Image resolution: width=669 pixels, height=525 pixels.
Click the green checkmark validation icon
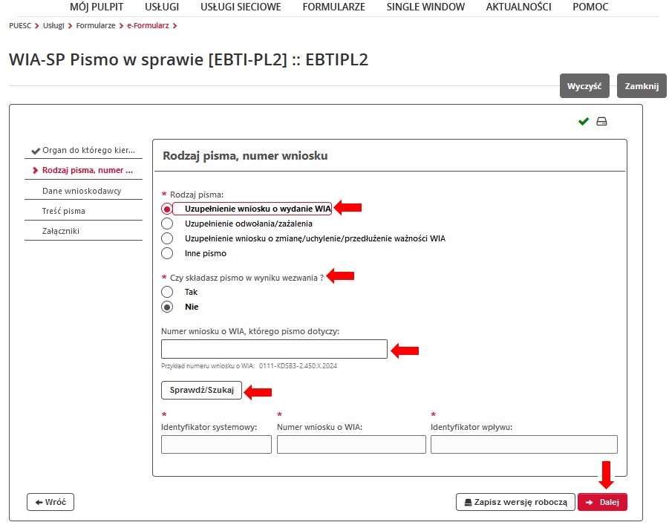(x=584, y=122)
